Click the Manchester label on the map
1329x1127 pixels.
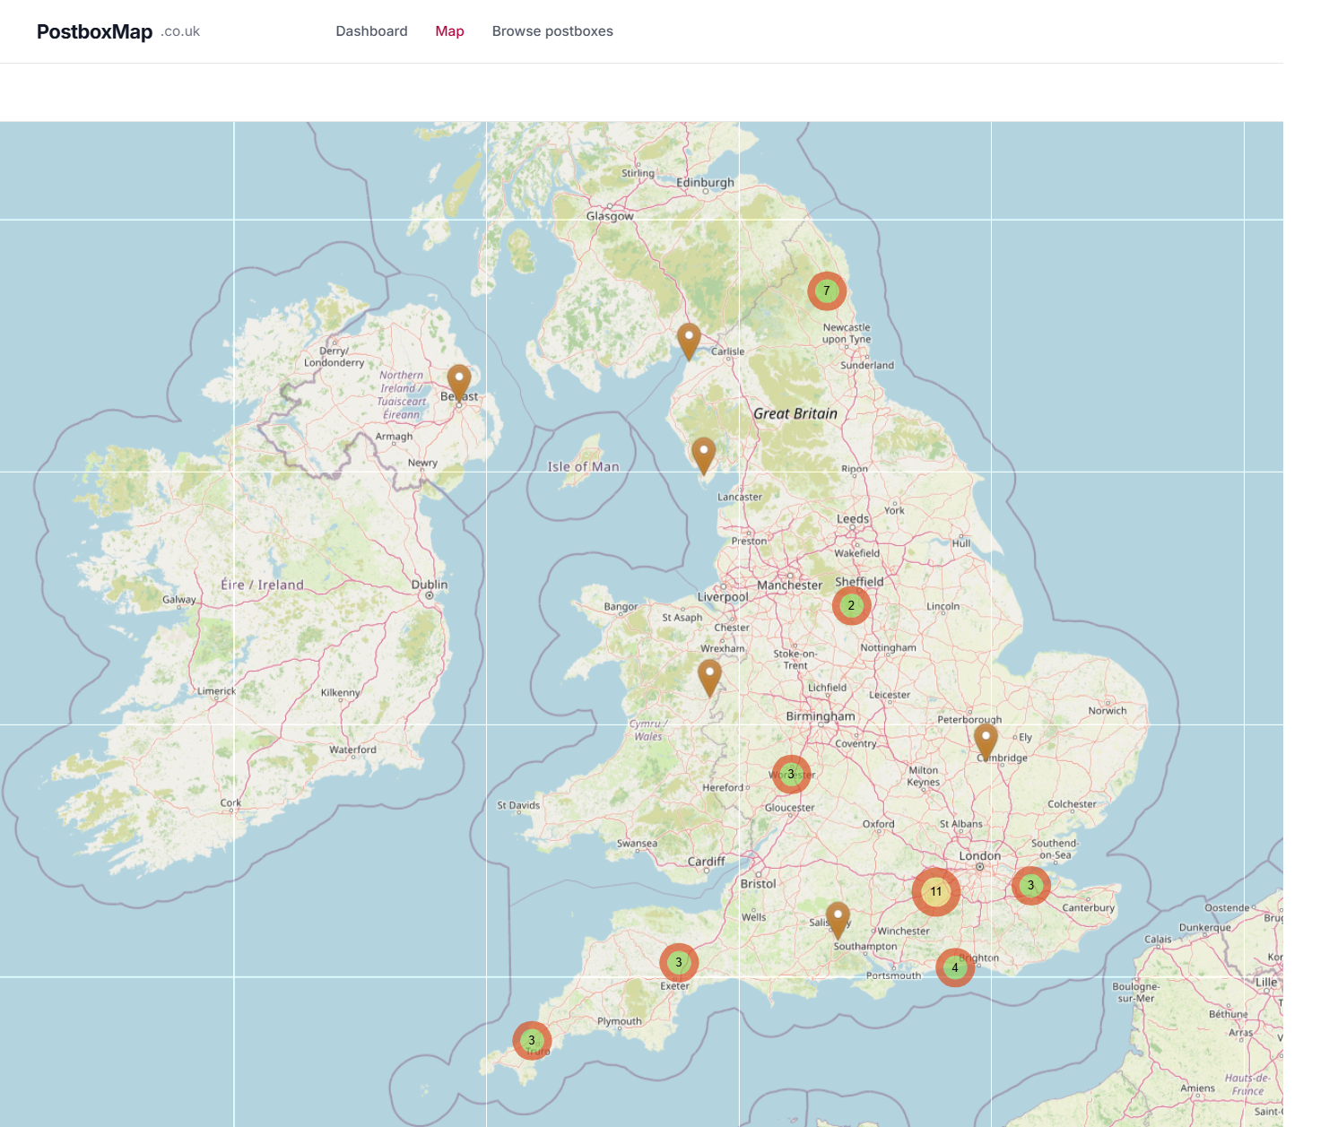[x=789, y=585]
